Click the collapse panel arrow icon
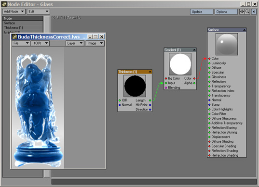Image resolution: width=259 pixels, height=187 pixels. 254,12
